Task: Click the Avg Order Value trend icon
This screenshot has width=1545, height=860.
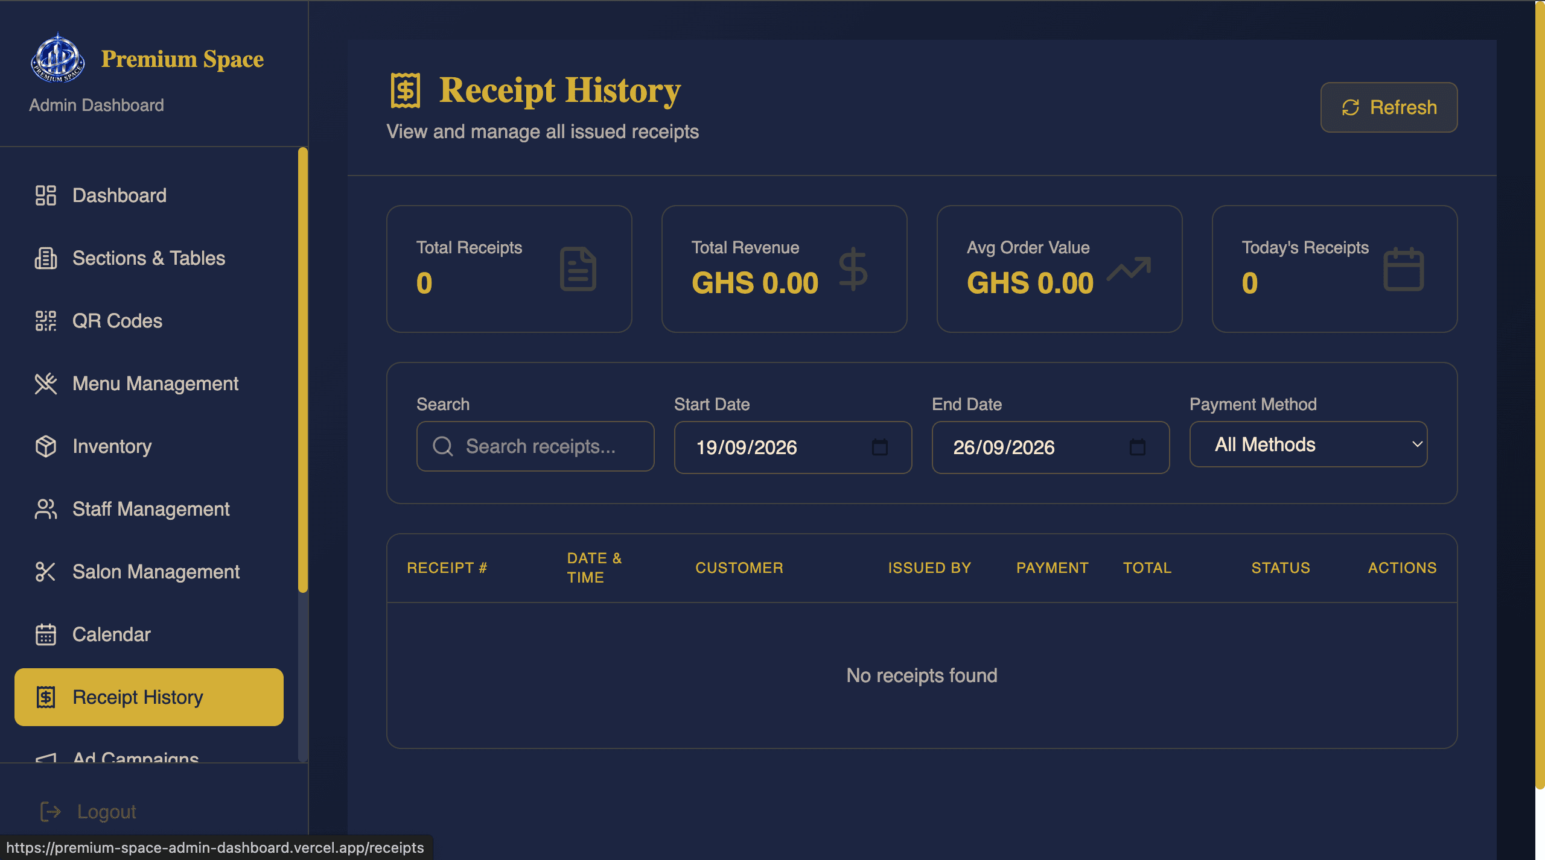Action: click(1129, 269)
